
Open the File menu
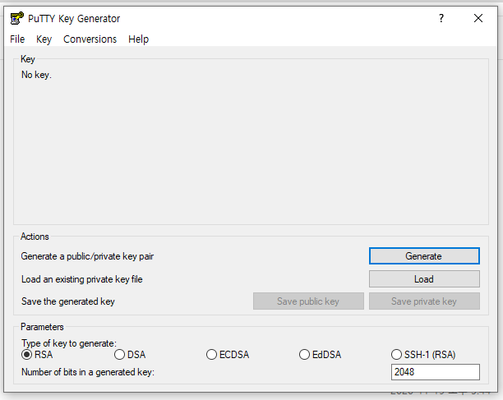click(17, 39)
